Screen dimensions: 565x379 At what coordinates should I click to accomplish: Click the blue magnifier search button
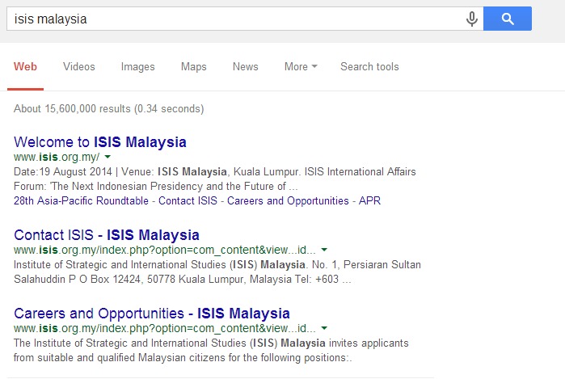(x=508, y=19)
